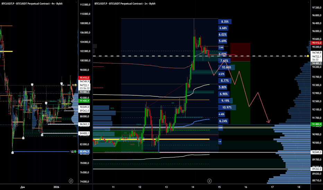
Task: Click the 8.35% volume label
Action: coord(225,21)
